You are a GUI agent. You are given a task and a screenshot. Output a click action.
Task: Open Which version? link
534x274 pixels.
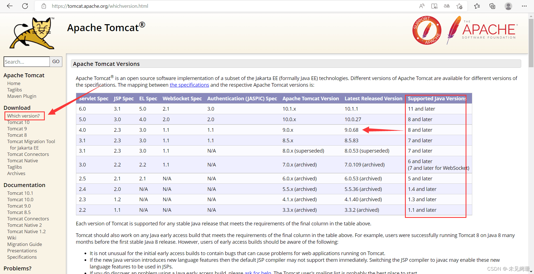[x=23, y=116]
